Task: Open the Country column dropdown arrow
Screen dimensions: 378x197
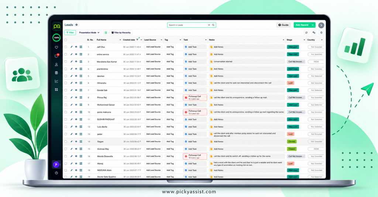Action: pos(322,40)
